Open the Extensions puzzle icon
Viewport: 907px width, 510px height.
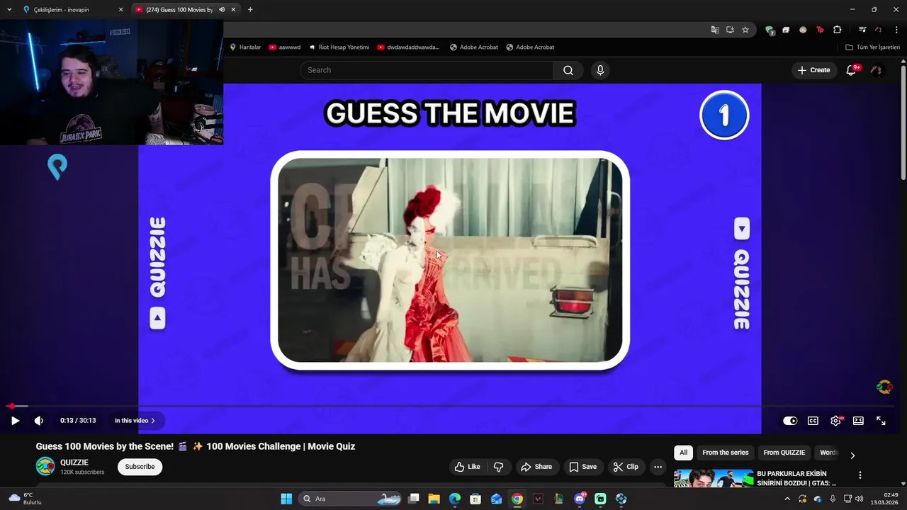(838, 30)
